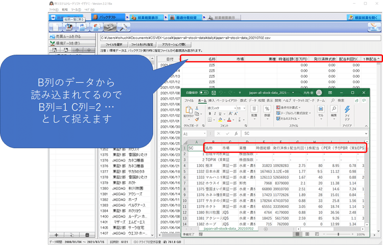Image resolution: width=383 pixels, height=245 pixels.
Task: Click the plus add button at left panel bottom
Action: point(56,235)
